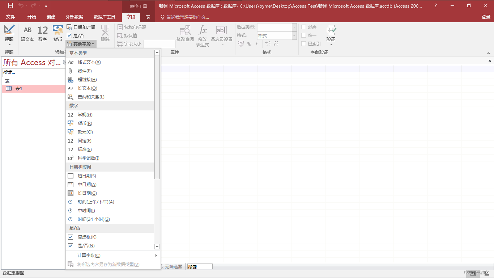Open the File (文件) tab
Viewport: 494px width, 278px height.
(x=10, y=17)
